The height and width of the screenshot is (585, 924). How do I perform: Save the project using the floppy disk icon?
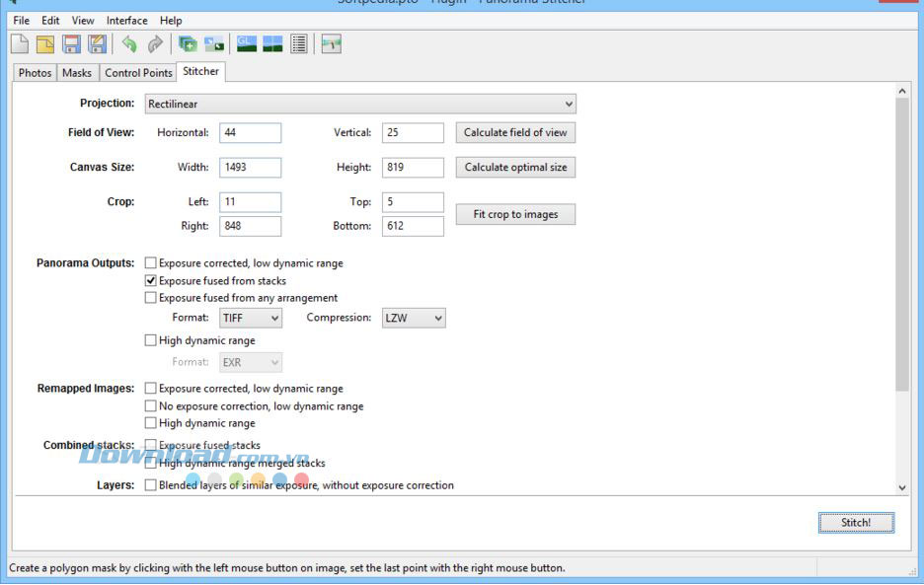[71, 43]
